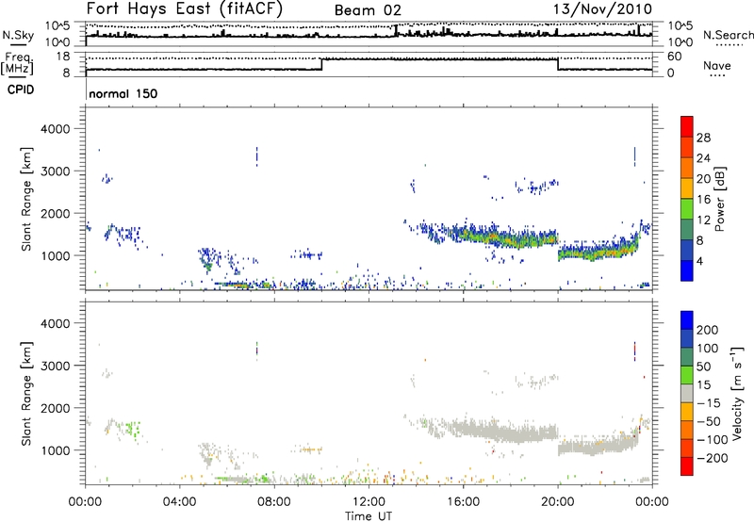Click '4000' on the power panel range axis
This screenshot has height=522, width=754.
[56, 129]
